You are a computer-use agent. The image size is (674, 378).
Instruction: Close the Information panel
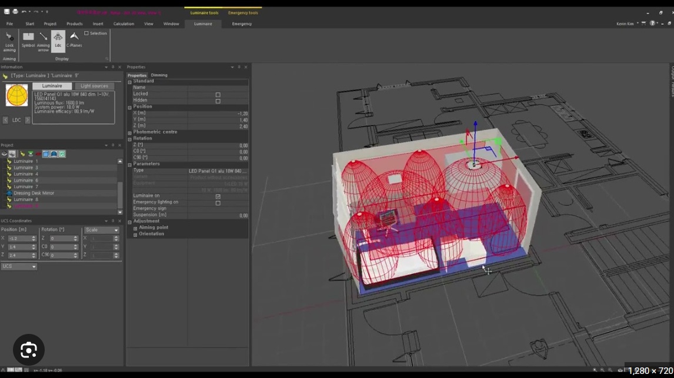coord(119,67)
